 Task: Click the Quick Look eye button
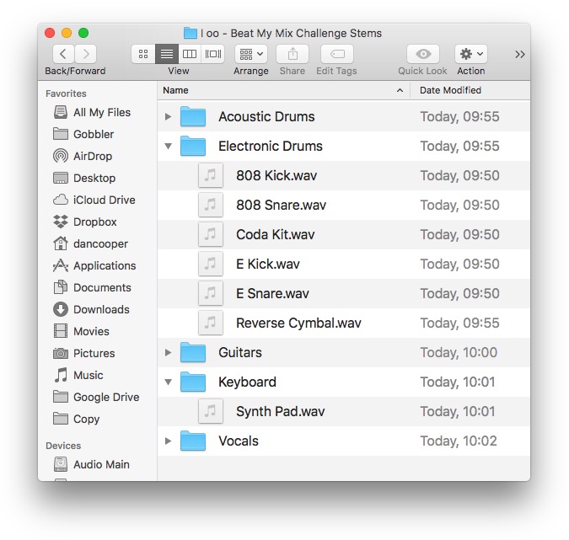(x=423, y=54)
